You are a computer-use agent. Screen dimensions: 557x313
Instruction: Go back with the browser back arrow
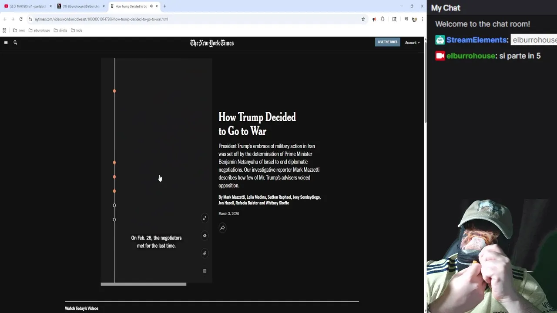coord(5,19)
